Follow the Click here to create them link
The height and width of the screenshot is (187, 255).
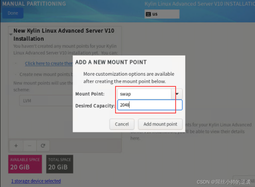click(x=49, y=63)
